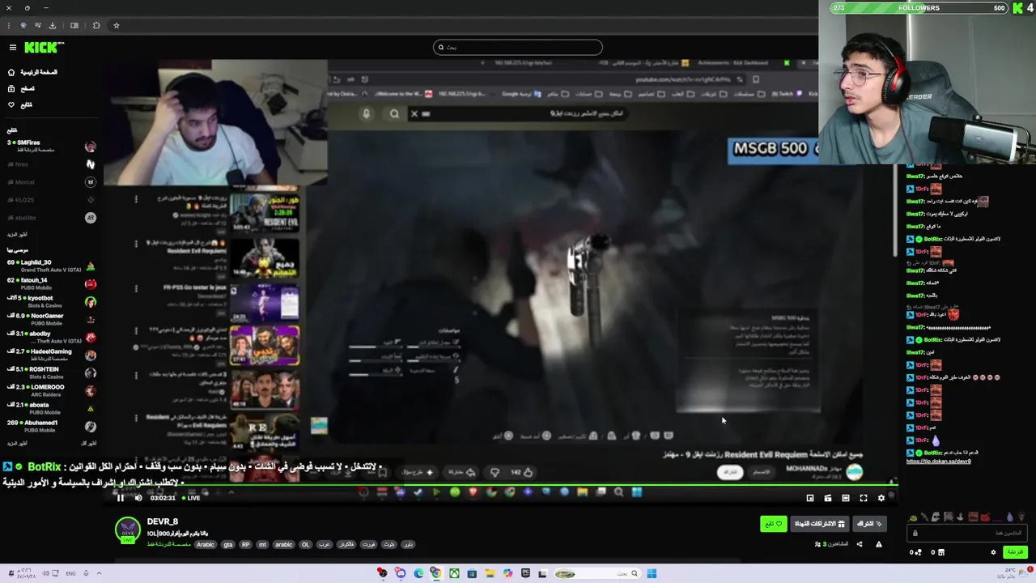Viewport: 1036px width, 583px height.
Task: Open LOMEROOO channel in recommended list
Action: (x=50, y=390)
